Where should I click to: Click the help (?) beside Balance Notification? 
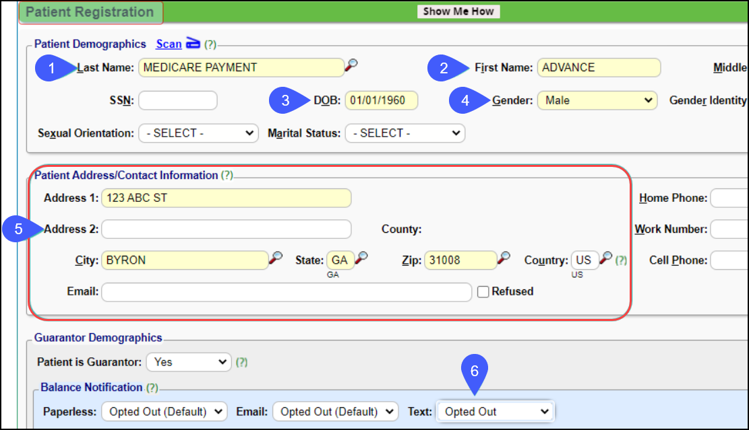[152, 388]
